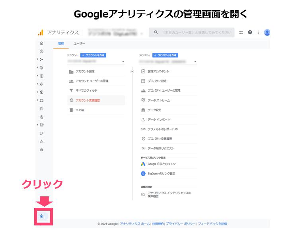The height and width of the screenshot is (233, 308).
Task: Open the Home icon in the sidebar
Action: [41, 43]
